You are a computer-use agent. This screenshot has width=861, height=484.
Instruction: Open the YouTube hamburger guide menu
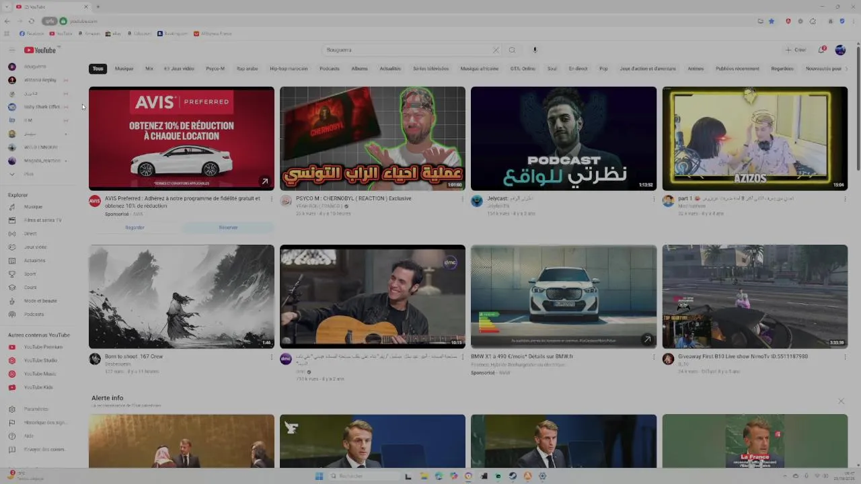11,50
